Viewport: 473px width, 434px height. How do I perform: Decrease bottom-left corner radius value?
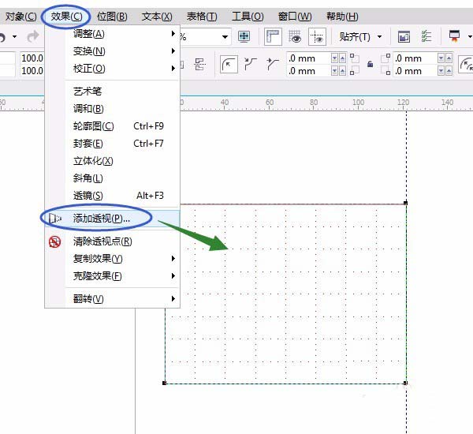pos(334,71)
